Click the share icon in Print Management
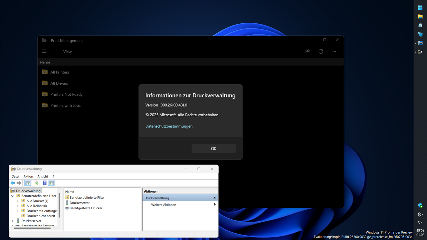427x240 pixels. point(308,51)
